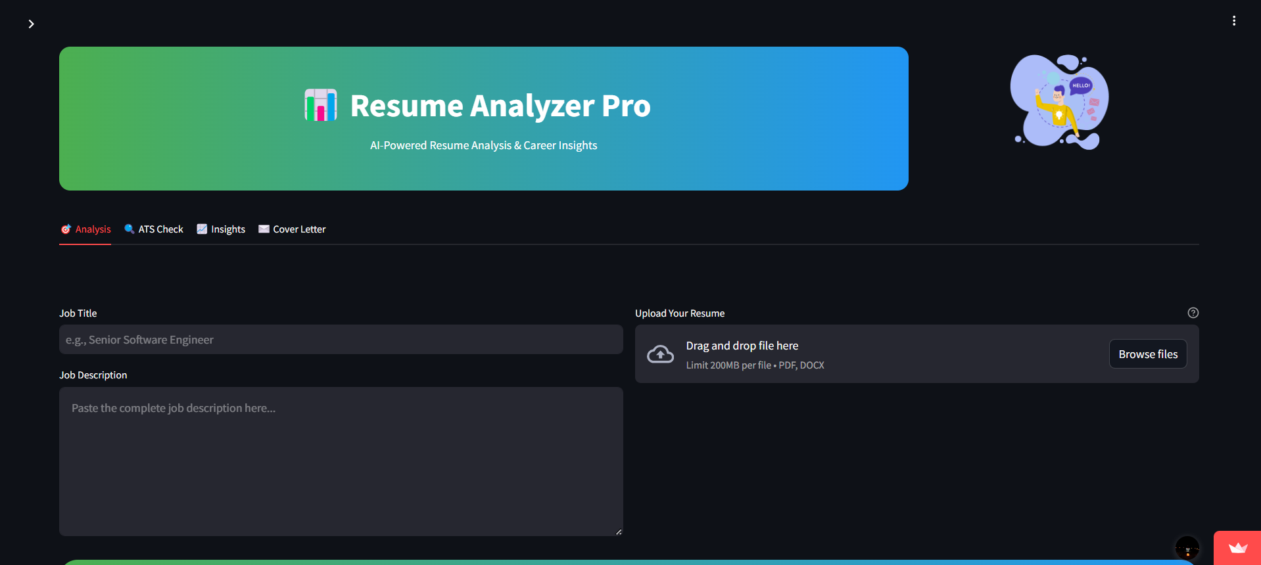Click the job description resize handle
The height and width of the screenshot is (565, 1261).
(619, 531)
